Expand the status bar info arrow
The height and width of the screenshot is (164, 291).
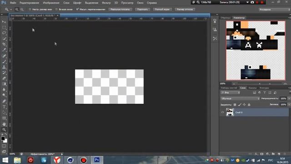62,154
